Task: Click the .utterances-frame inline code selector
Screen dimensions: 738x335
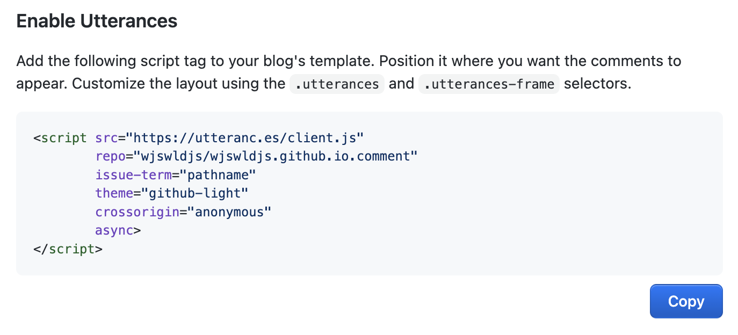Action: tap(489, 84)
